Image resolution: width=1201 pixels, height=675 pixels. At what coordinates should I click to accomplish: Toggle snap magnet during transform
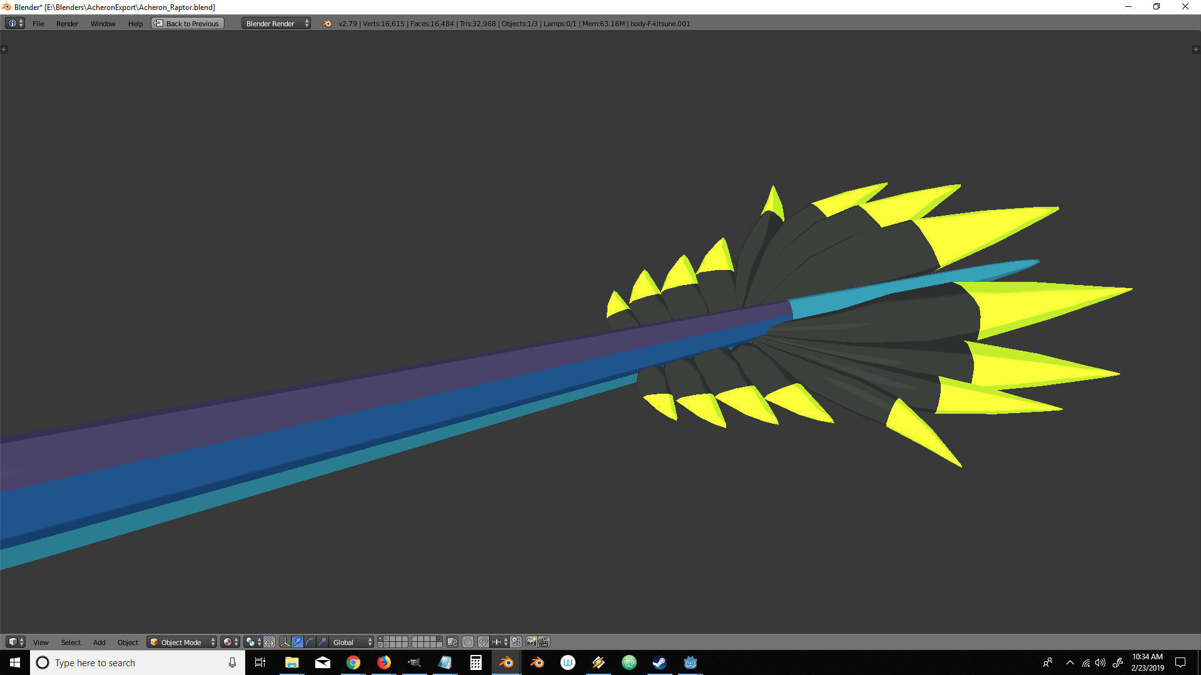pyautogui.click(x=483, y=642)
